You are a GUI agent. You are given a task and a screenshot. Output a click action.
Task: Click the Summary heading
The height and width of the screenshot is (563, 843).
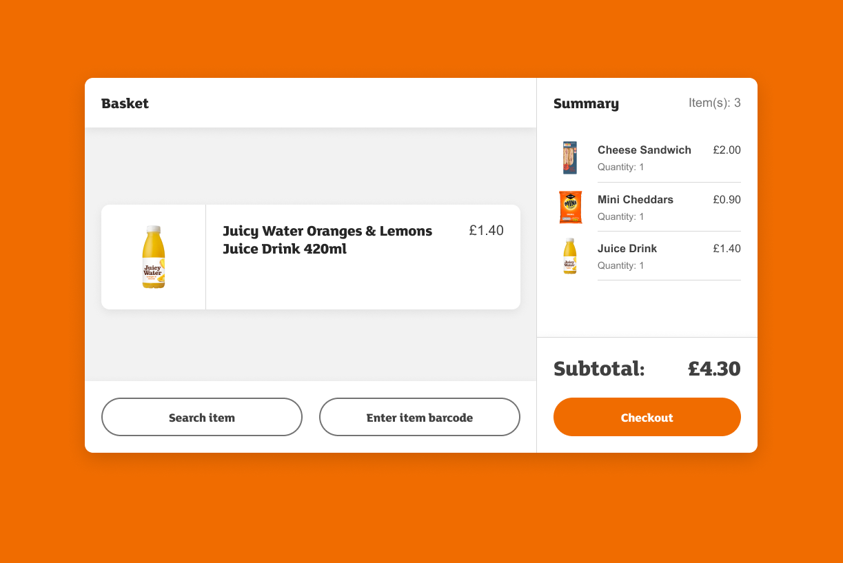586,103
